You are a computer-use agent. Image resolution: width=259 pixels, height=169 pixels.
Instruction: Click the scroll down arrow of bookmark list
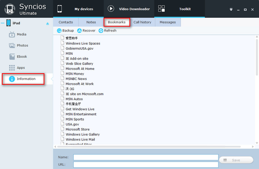[x=257, y=143]
